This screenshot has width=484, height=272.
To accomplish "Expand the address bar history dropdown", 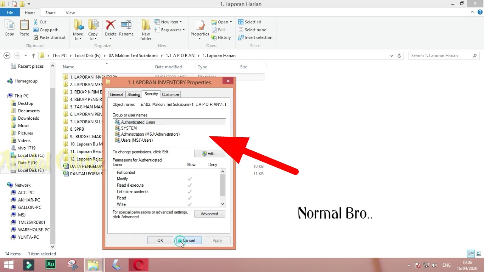I will (x=391, y=56).
